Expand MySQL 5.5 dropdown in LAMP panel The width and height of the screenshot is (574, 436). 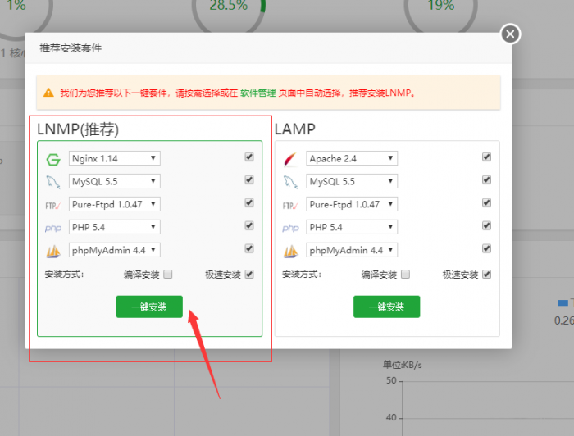pyautogui.click(x=352, y=181)
